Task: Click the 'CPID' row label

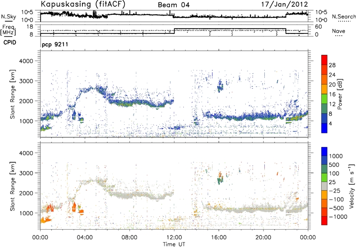Action: pyautogui.click(x=10, y=42)
